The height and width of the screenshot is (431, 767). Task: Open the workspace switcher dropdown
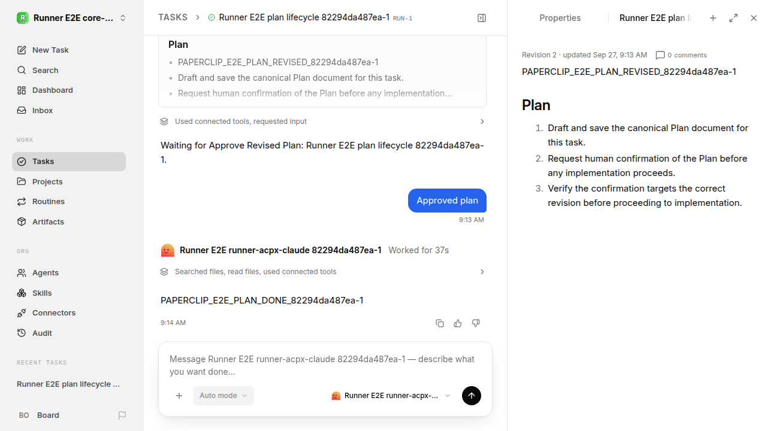pos(72,18)
